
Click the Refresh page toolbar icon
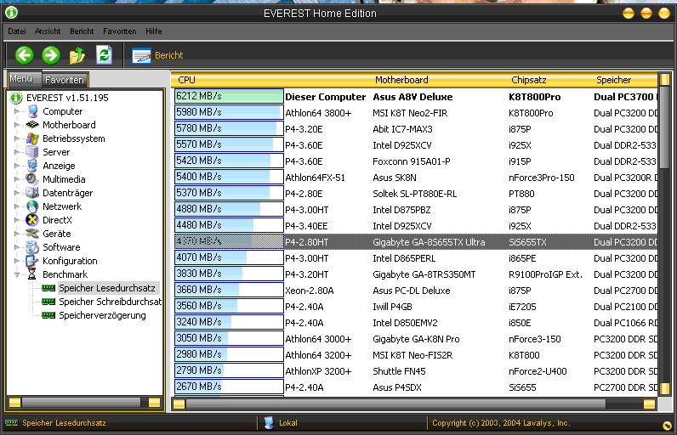[x=104, y=54]
